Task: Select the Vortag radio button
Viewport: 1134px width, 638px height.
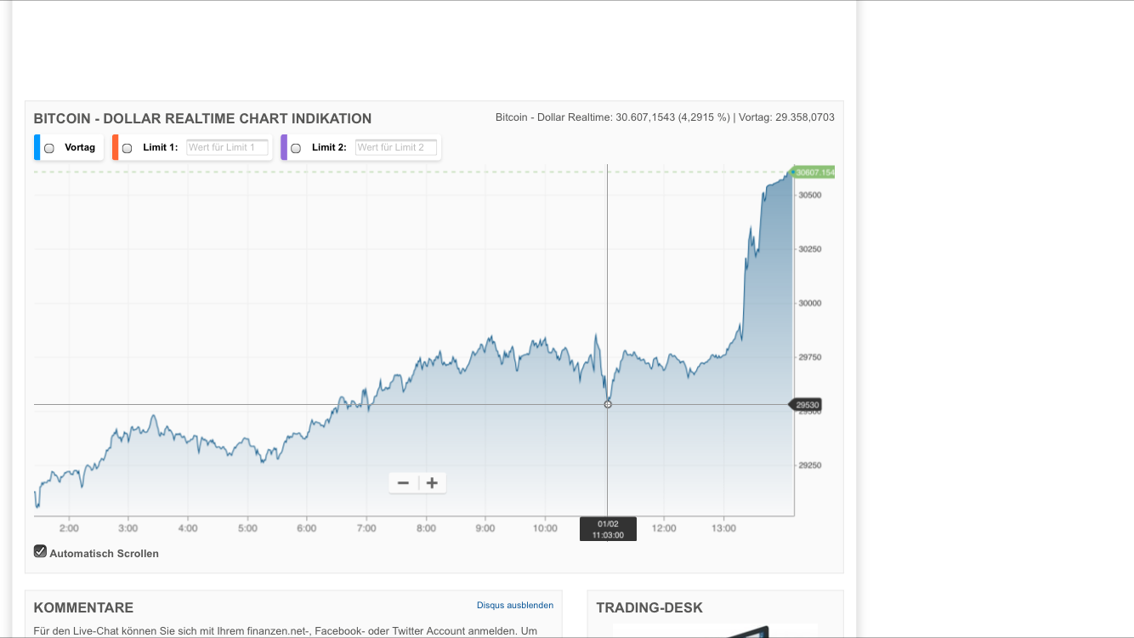Action: (x=50, y=147)
